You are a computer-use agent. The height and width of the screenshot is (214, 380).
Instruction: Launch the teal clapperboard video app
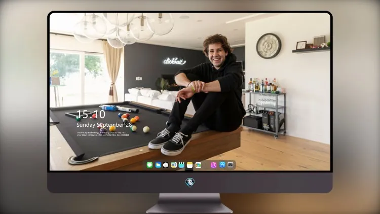coord(181,165)
